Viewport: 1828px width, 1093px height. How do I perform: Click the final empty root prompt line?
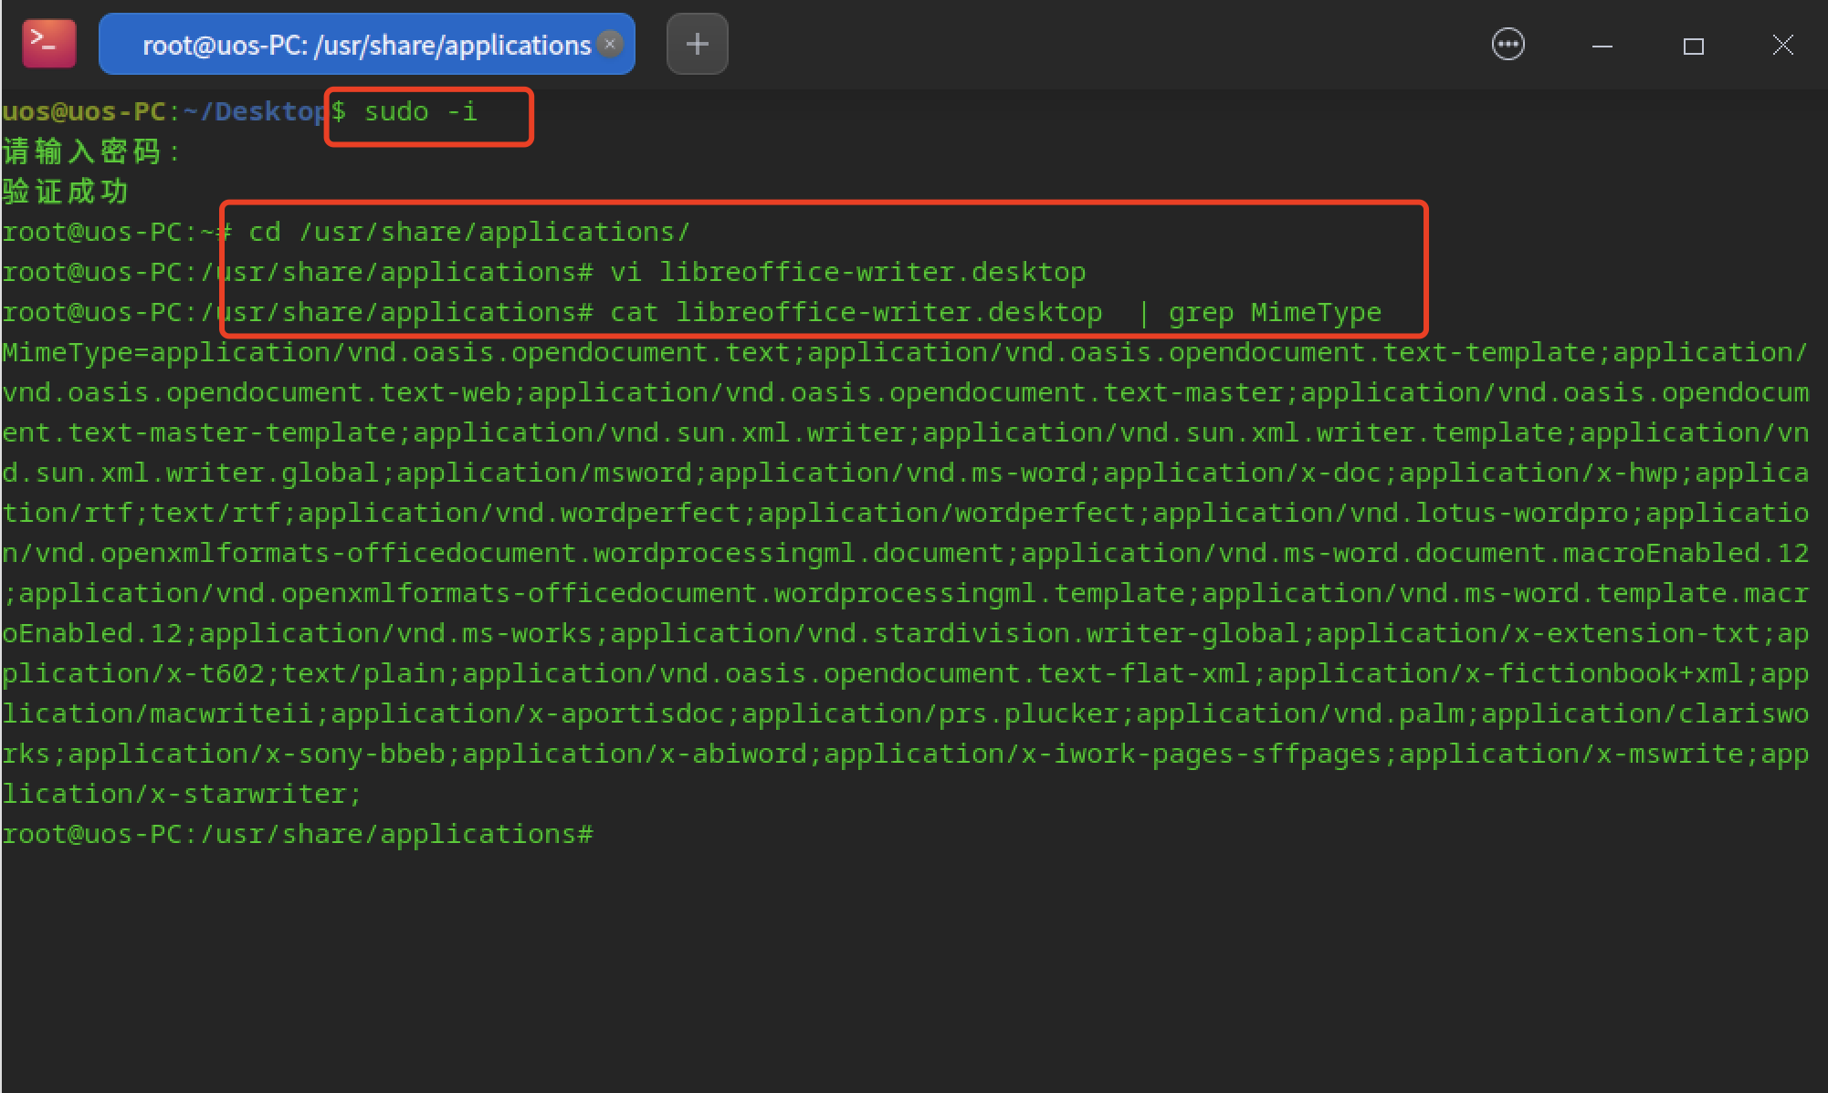coord(298,835)
